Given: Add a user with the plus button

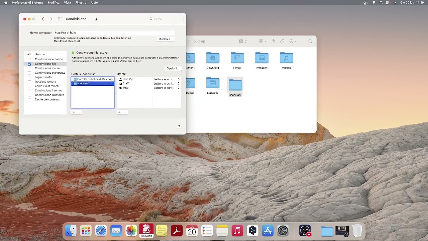Looking at the screenshot, I should [119, 112].
